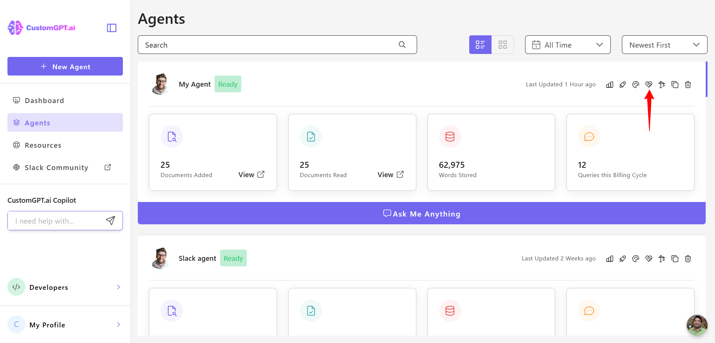Click the umbrella-stand icon for Slack agent
This screenshot has width=715, height=343.
662,259
